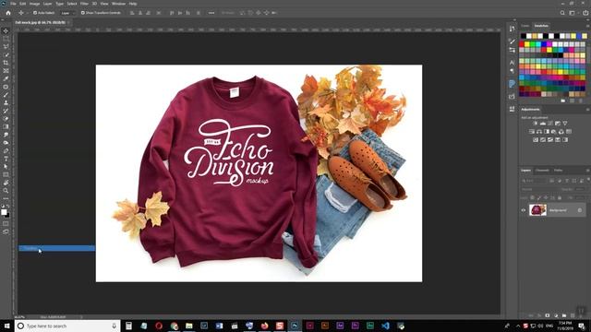Select the History Brush tool
The width and height of the screenshot is (591, 332).
coord(6,111)
